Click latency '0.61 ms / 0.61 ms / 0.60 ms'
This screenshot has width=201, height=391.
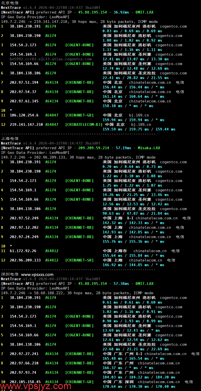(x=132, y=302)
